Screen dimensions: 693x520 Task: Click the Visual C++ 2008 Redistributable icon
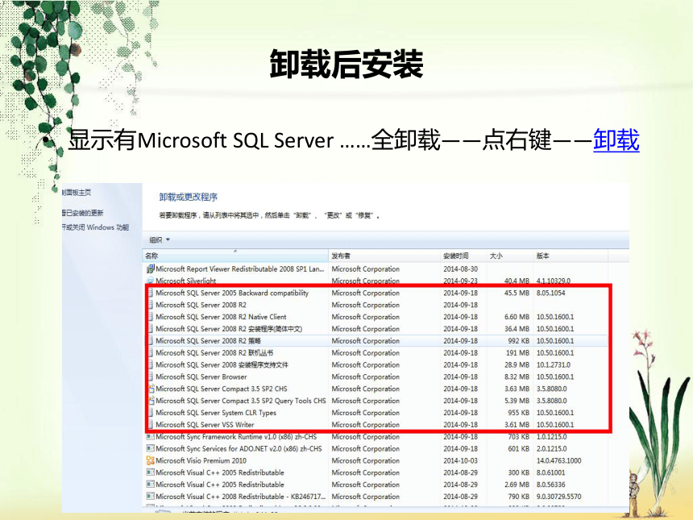[150, 496]
